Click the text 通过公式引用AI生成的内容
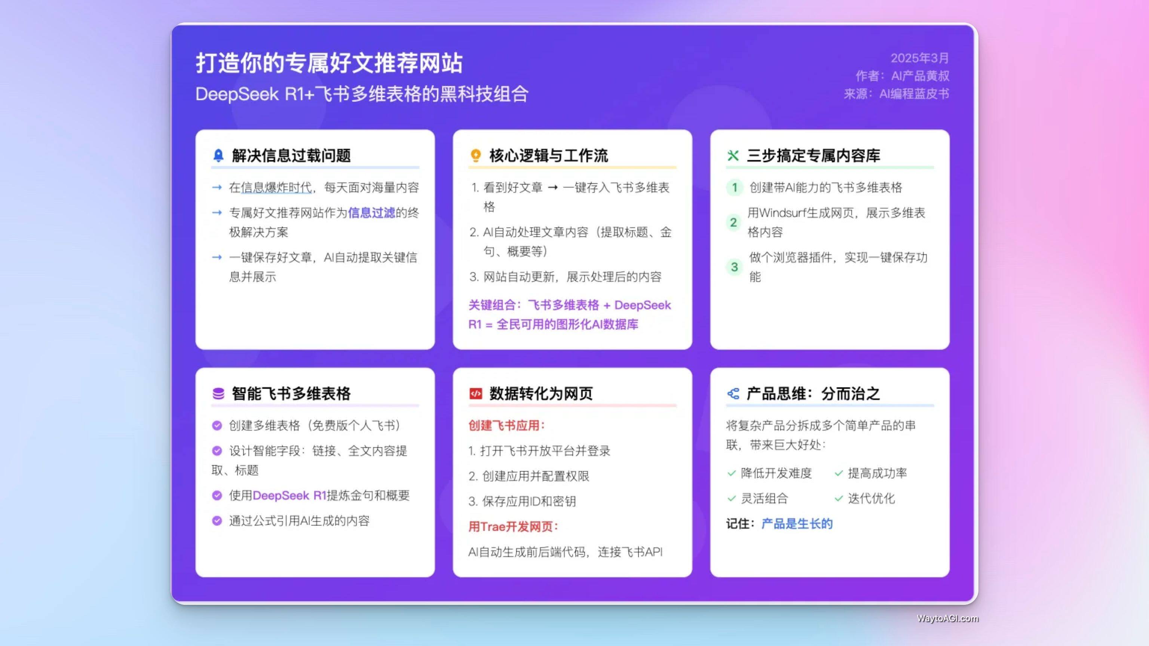1149x646 pixels. click(299, 521)
